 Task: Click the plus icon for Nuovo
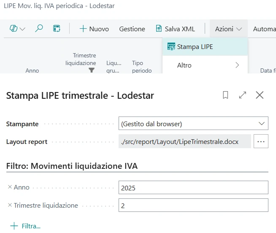click(x=83, y=29)
